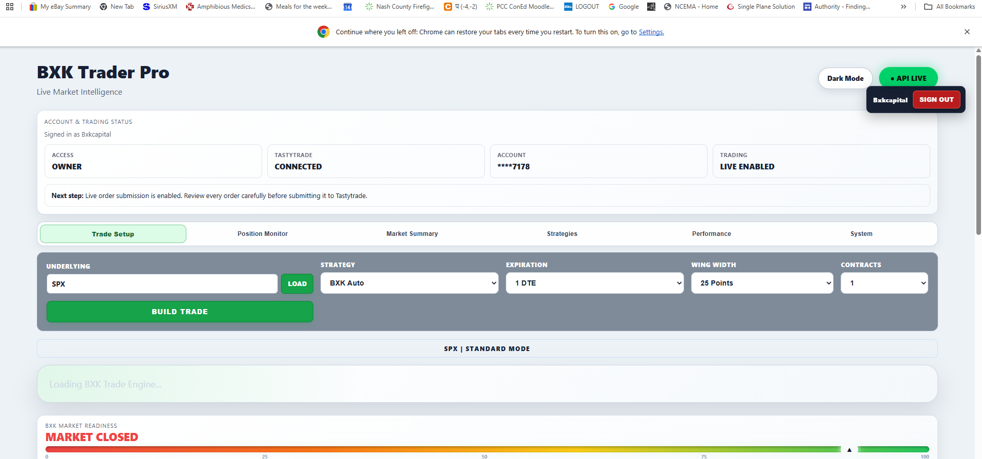Dismiss the Chrome restore tabs notification
Image resolution: width=982 pixels, height=459 pixels.
pos(967,32)
